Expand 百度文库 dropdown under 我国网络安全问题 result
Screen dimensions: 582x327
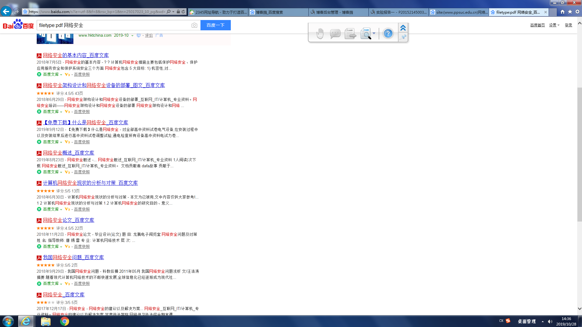tap(61, 284)
